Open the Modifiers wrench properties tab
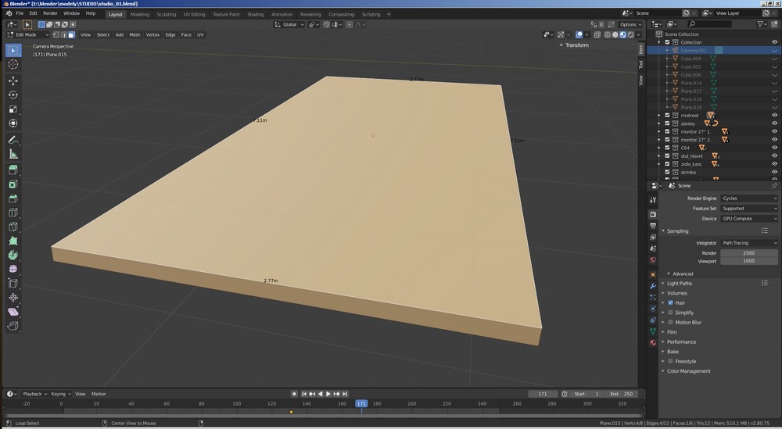This screenshot has width=782, height=429. 653,285
